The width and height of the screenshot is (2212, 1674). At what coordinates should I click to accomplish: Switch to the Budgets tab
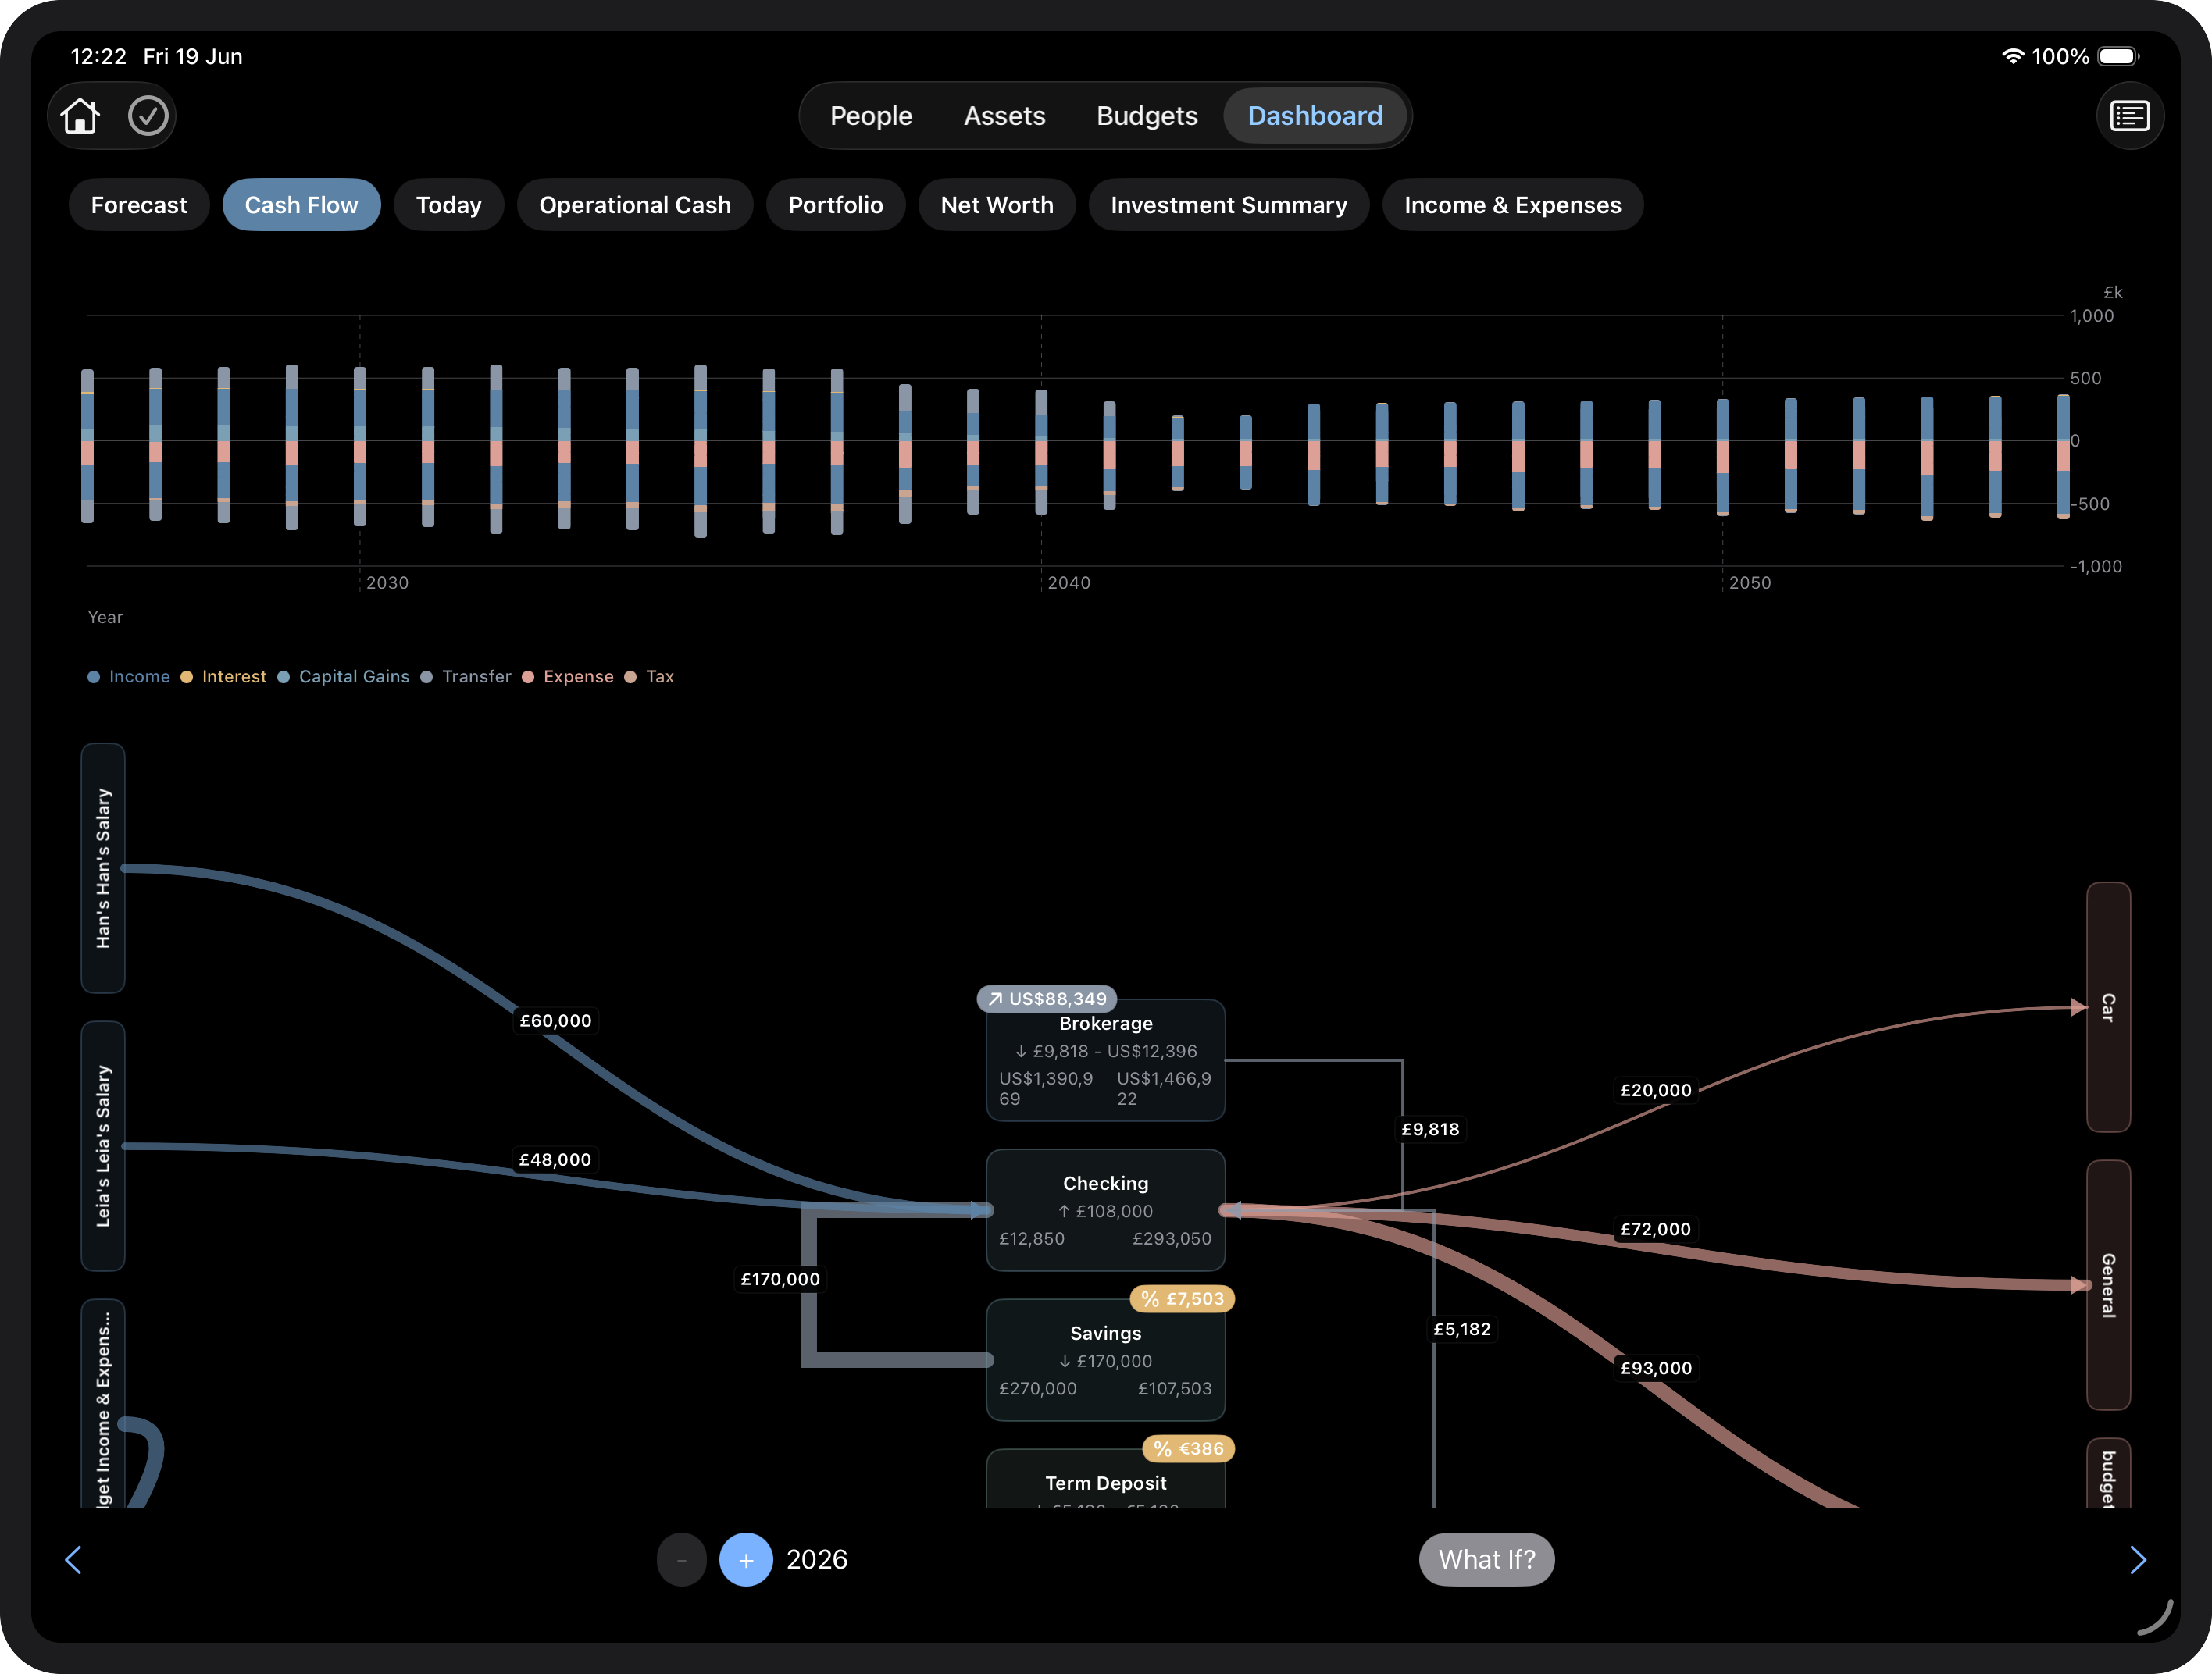point(1147,116)
